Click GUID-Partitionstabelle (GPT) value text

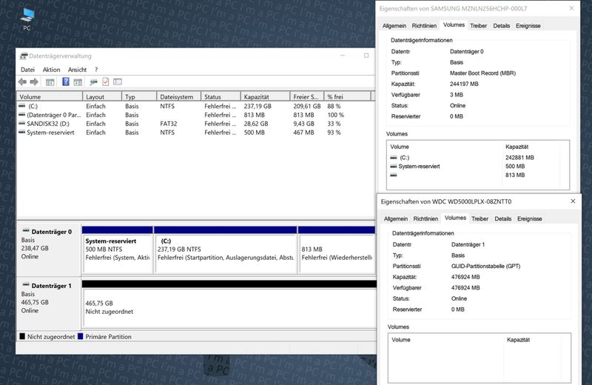pyautogui.click(x=485, y=266)
